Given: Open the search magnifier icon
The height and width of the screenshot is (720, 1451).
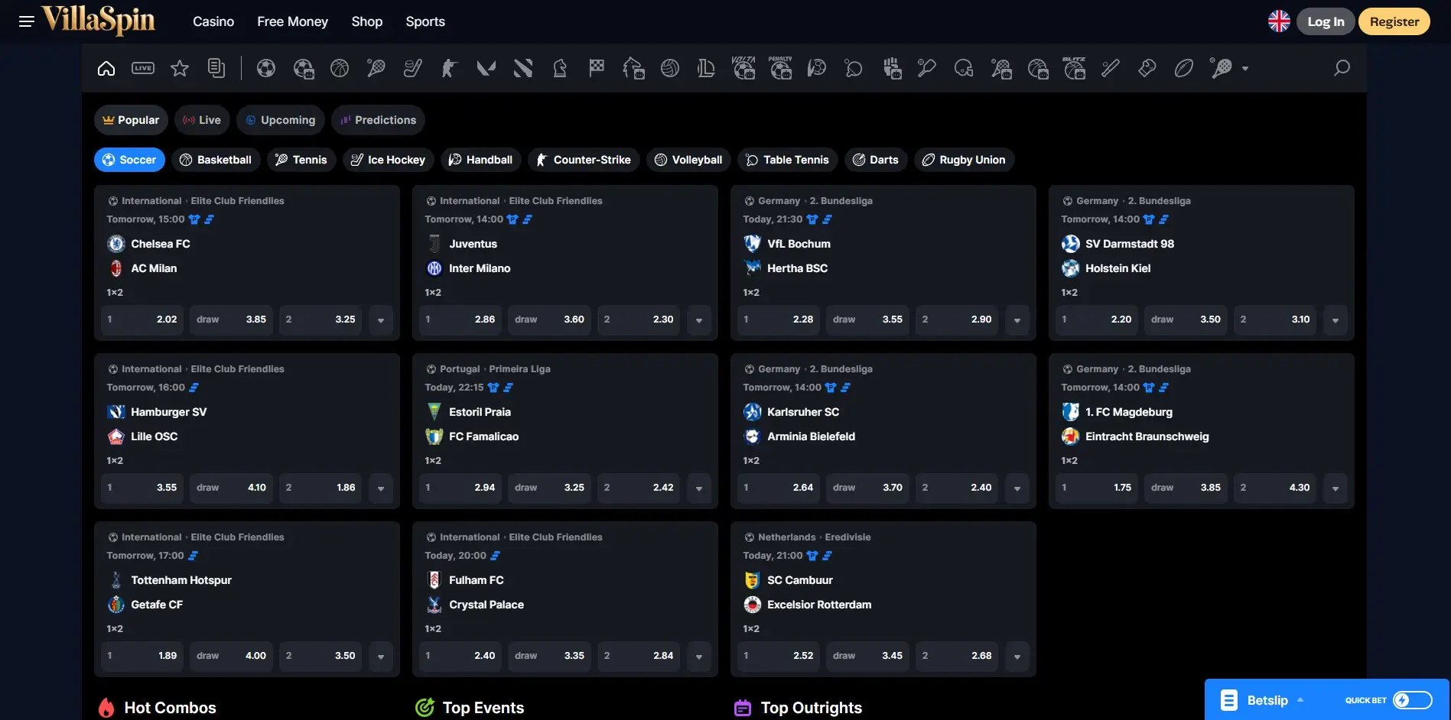Looking at the screenshot, I should [x=1342, y=68].
